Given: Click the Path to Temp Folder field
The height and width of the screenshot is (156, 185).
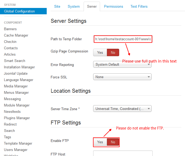Looking at the screenshot, I should pyautogui.click(x=123, y=39).
